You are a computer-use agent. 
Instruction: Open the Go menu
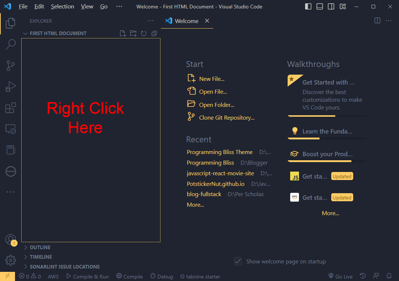tap(104, 7)
